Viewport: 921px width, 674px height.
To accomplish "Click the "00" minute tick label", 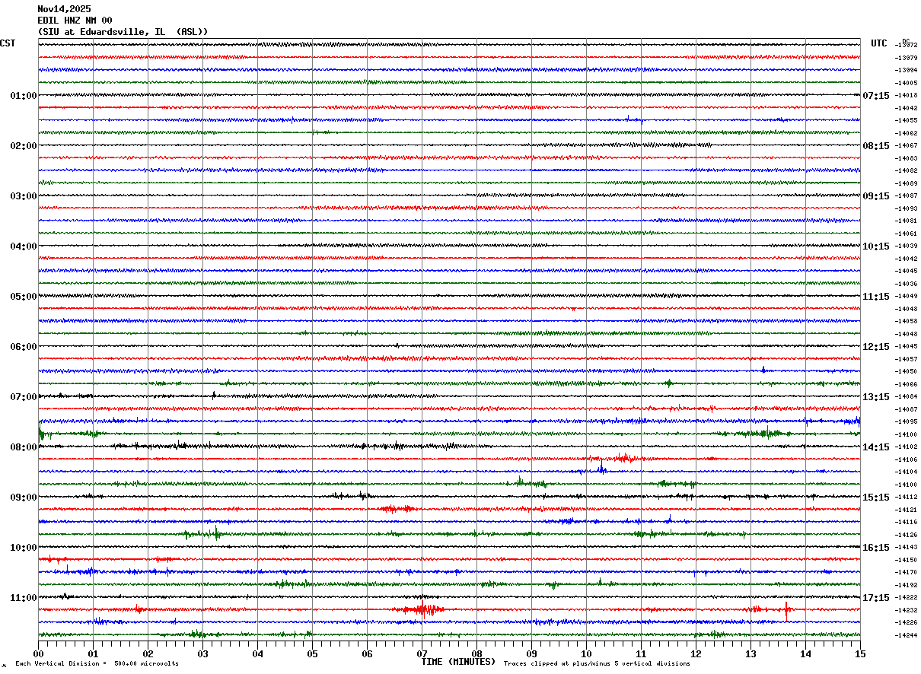I will click(x=38, y=653).
